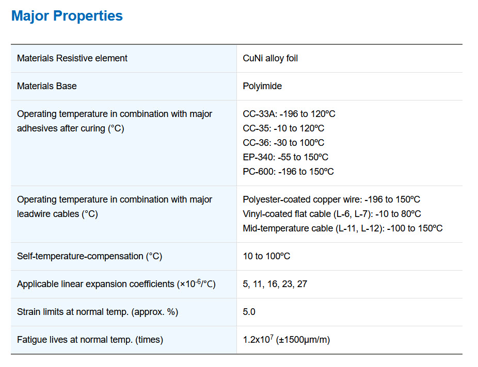
Task: Select the 5, 11, 16, 23, 27 values
Action: click(x=275, y=284)
